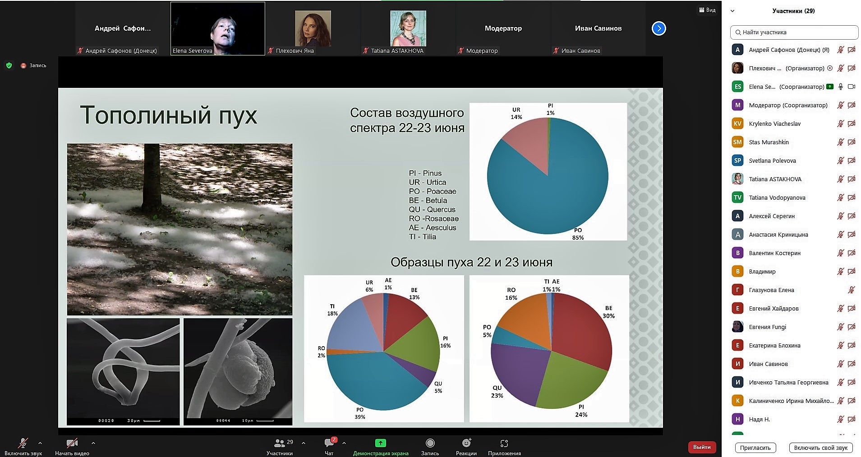Click red Выйти leave button
This screenshot has width=861, height=457.
(702, 447)
